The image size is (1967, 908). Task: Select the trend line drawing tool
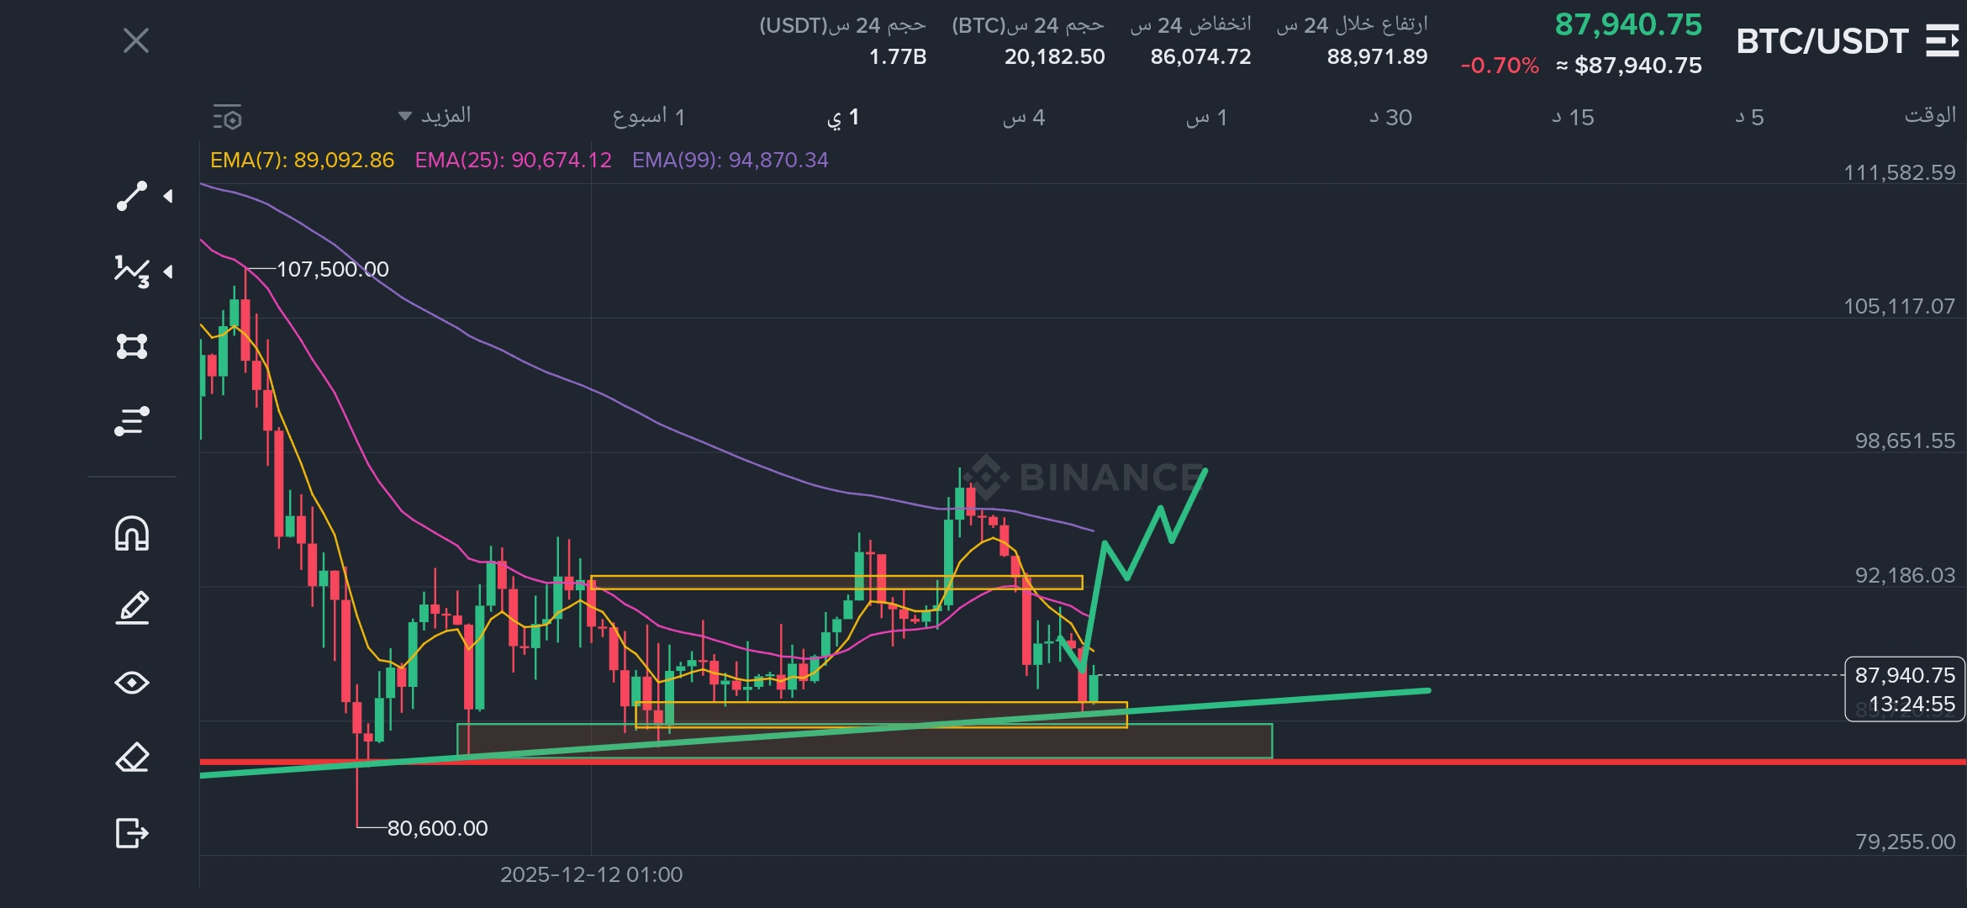pos(131,196)
